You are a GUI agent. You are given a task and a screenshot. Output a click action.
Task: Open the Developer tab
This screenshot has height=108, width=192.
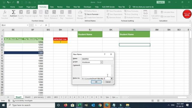click(x=87, y=7)
